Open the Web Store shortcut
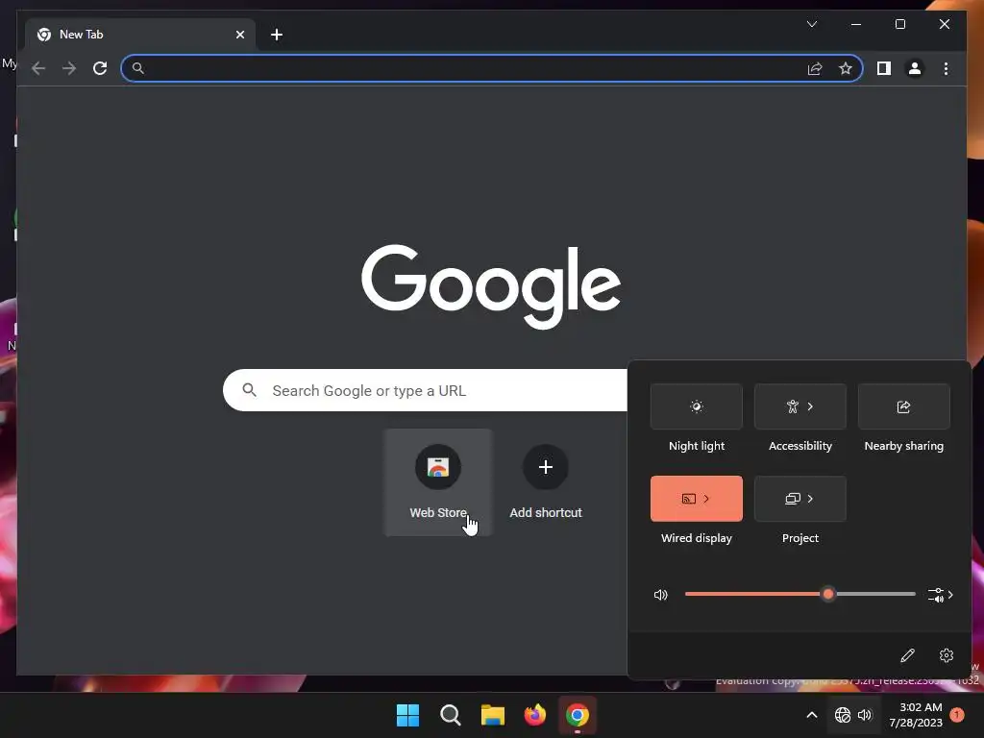This screenshot has height=738, width=984. point(438,482)
